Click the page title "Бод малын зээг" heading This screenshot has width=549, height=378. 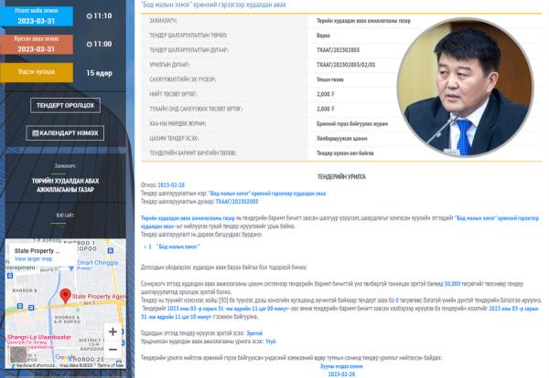(213, 5)
